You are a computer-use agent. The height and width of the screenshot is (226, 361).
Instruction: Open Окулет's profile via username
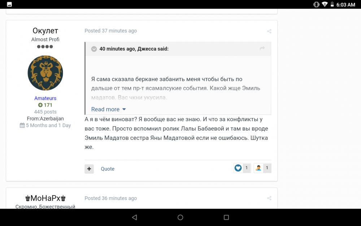[x=45, y=31]
